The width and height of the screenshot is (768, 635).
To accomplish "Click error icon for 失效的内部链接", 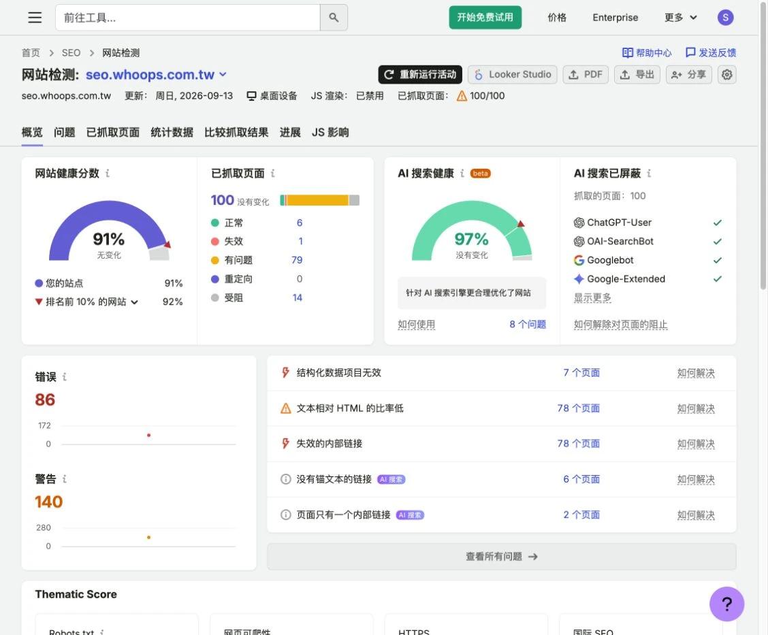I will pyautogui.click(x=285, y=444).
